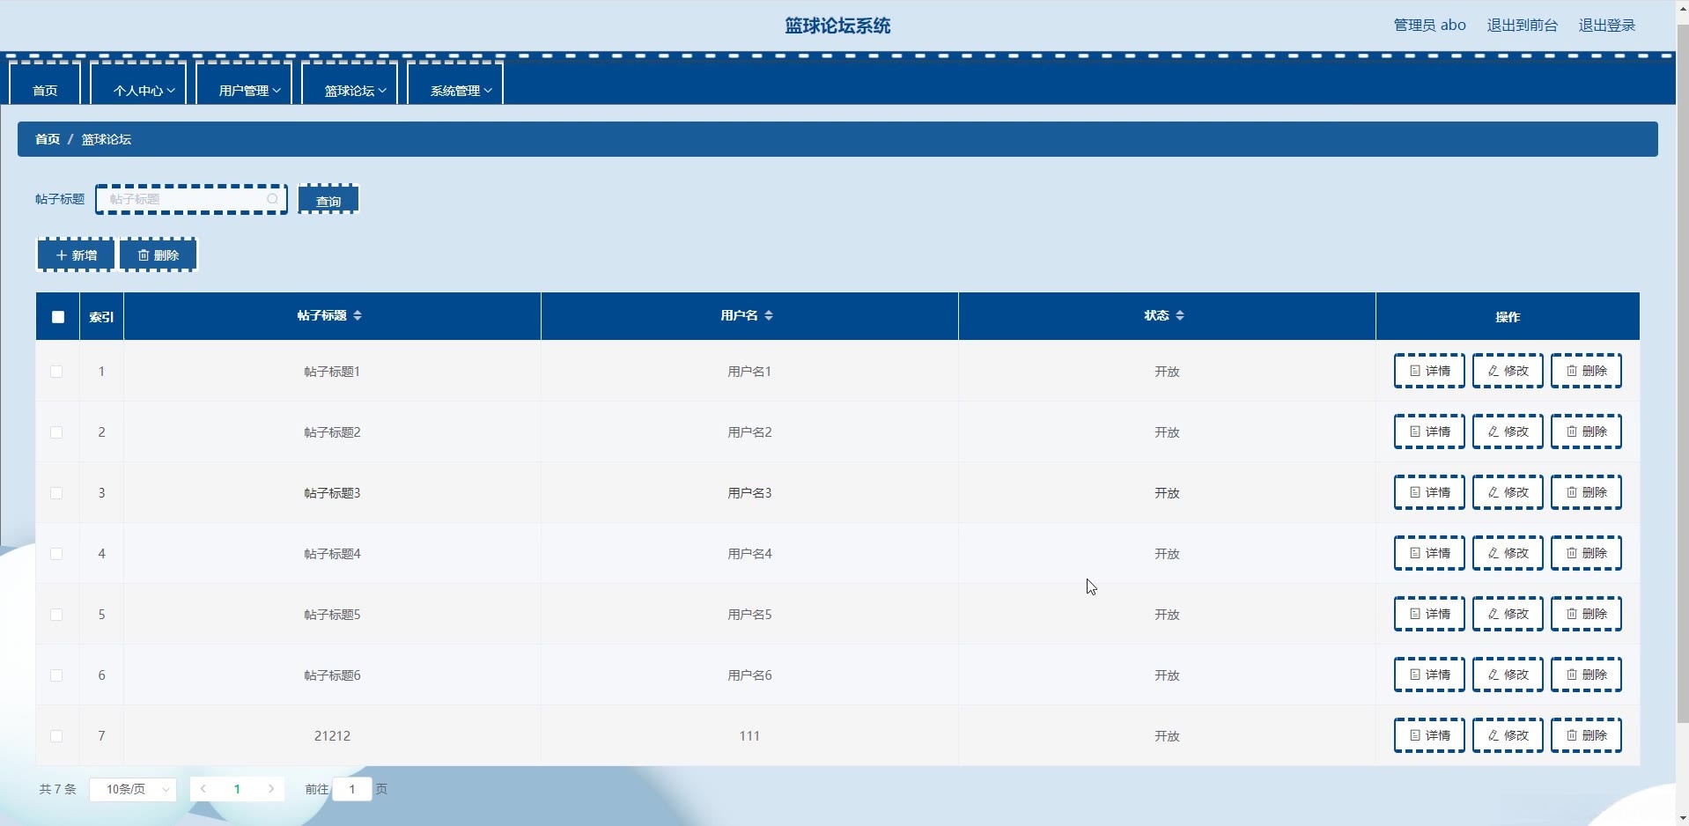1689x826 pixels.
Task: Check the box for row 帖子标题1
Action: [x=56, y=372]
